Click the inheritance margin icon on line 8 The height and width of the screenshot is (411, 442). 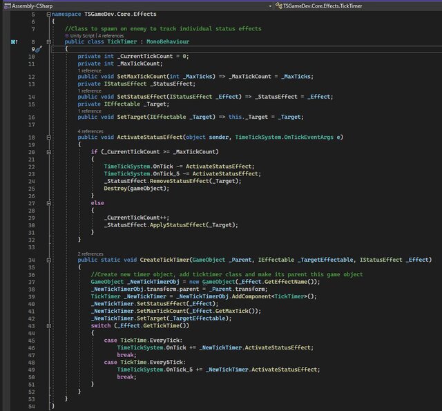click(x=14, y=41)
